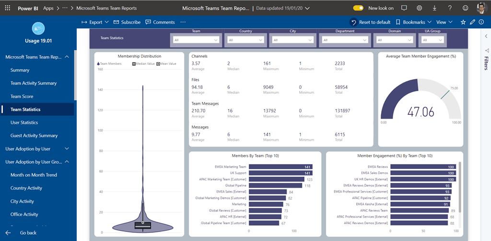Image resolution: width=491 pixels, height=241 pixels.
Task: Open the Guest Activity Summary page
Action: click(34, 136)
